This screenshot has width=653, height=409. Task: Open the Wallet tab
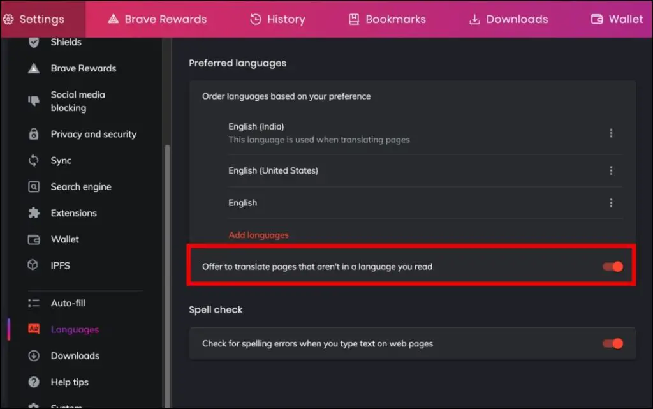pos(617,19)
